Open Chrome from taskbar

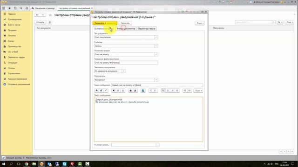coord(27,164)
